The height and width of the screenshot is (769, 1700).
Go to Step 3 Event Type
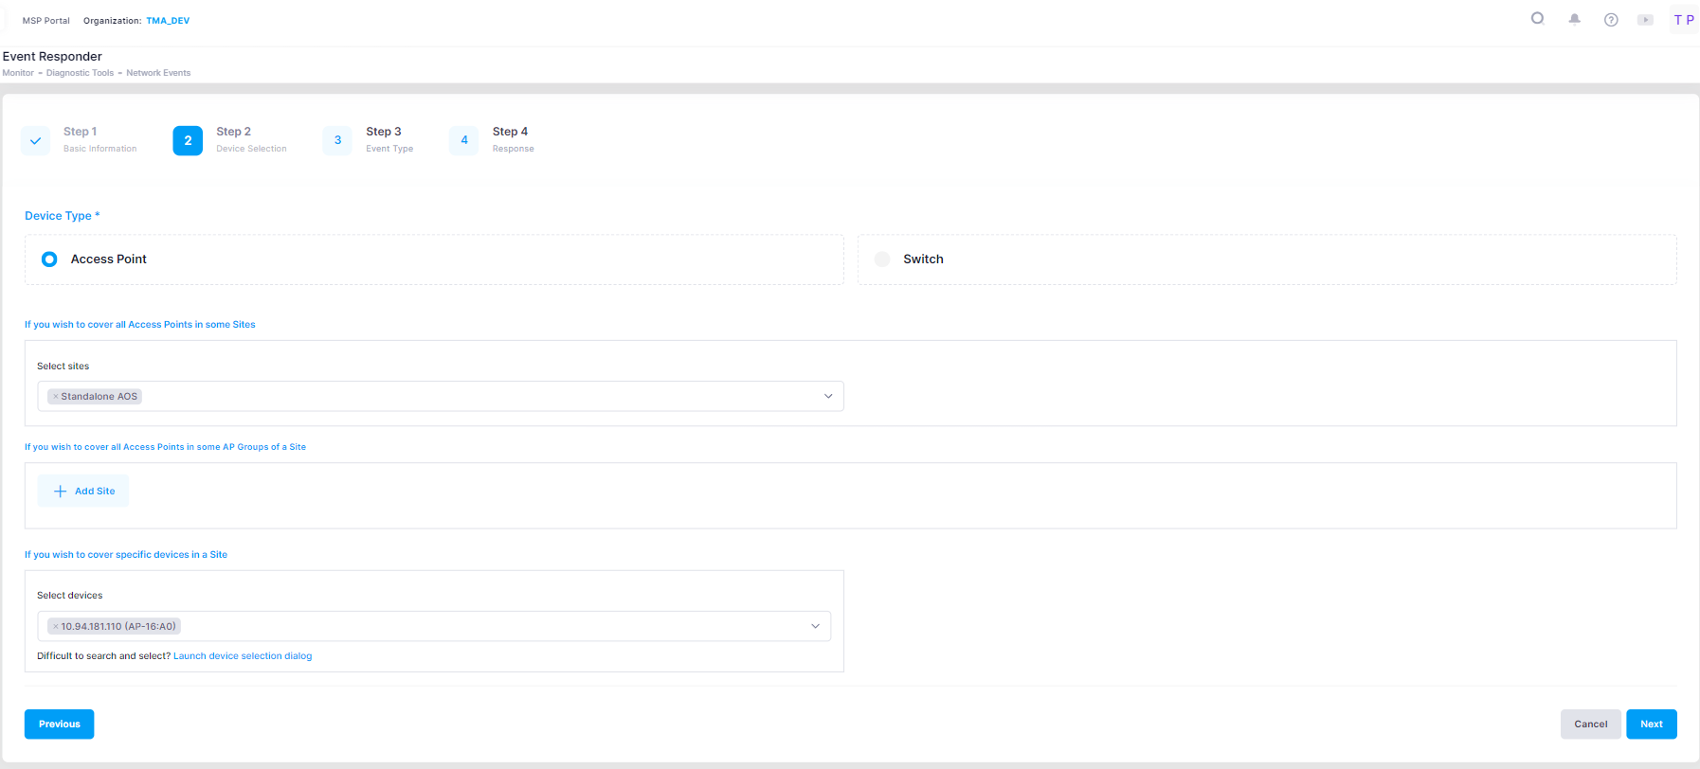click(x=337, y=140)
